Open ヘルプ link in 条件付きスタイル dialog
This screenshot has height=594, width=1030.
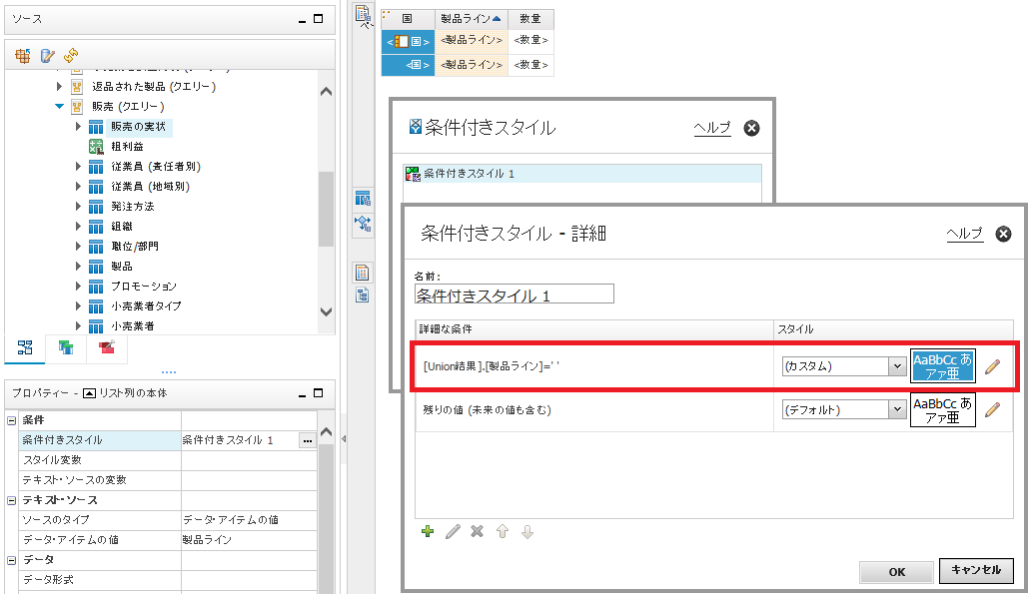click(x=712, y=128)
